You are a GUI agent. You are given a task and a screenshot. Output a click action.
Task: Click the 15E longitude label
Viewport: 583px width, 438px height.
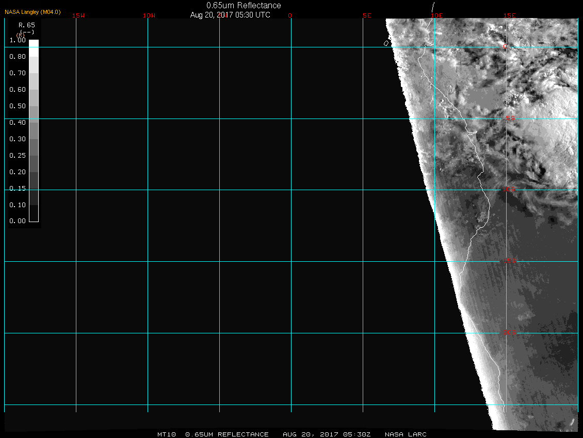pos(509,15)
